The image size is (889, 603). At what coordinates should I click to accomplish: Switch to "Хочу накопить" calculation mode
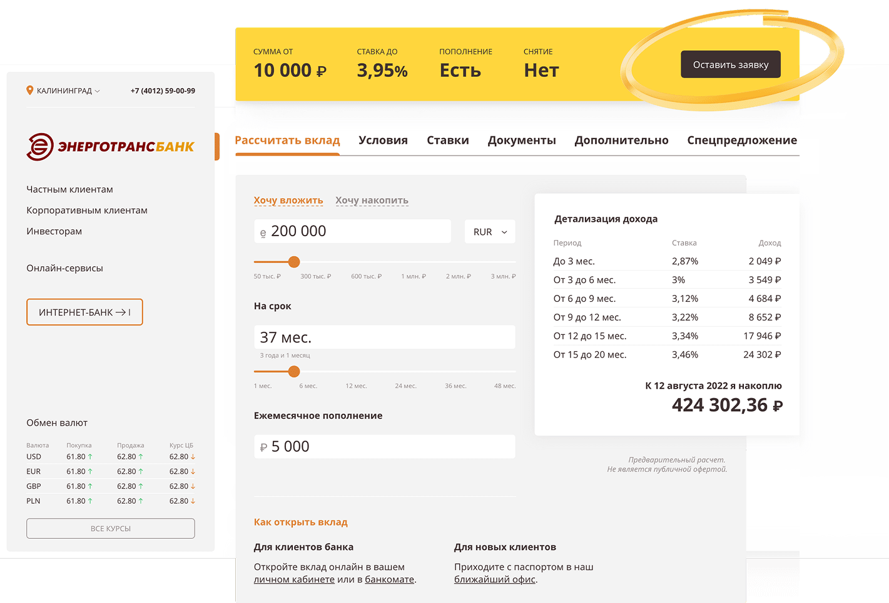point(372,201)
